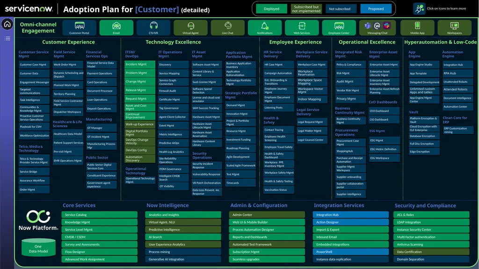
Task: Open the Policy & Compliance tile
Action: pyautogui.click(x=350, y=65)
